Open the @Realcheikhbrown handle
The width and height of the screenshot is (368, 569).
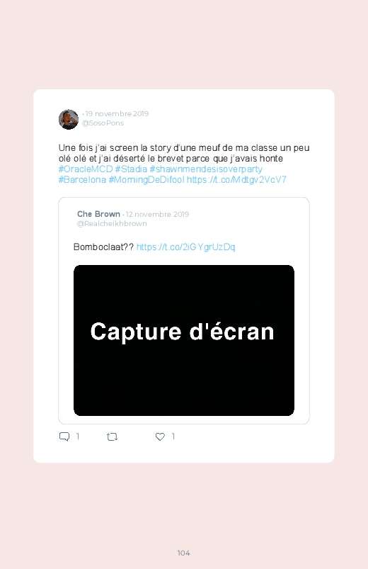tap(112, 223)
